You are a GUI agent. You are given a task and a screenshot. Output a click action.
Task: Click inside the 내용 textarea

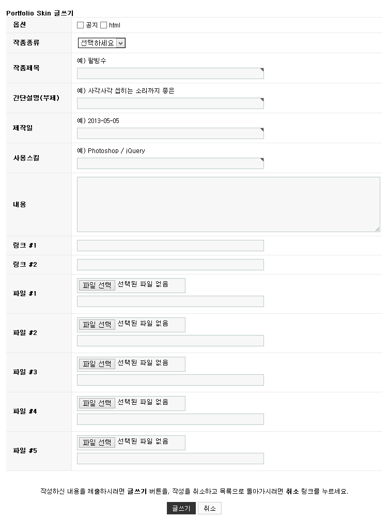[x=228, y=204]
